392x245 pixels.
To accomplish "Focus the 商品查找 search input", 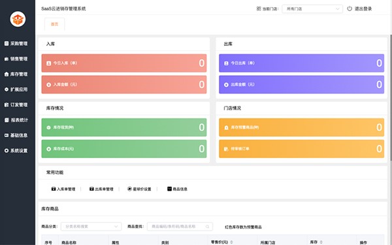I will pyautogui.click(x=180, y=227).
